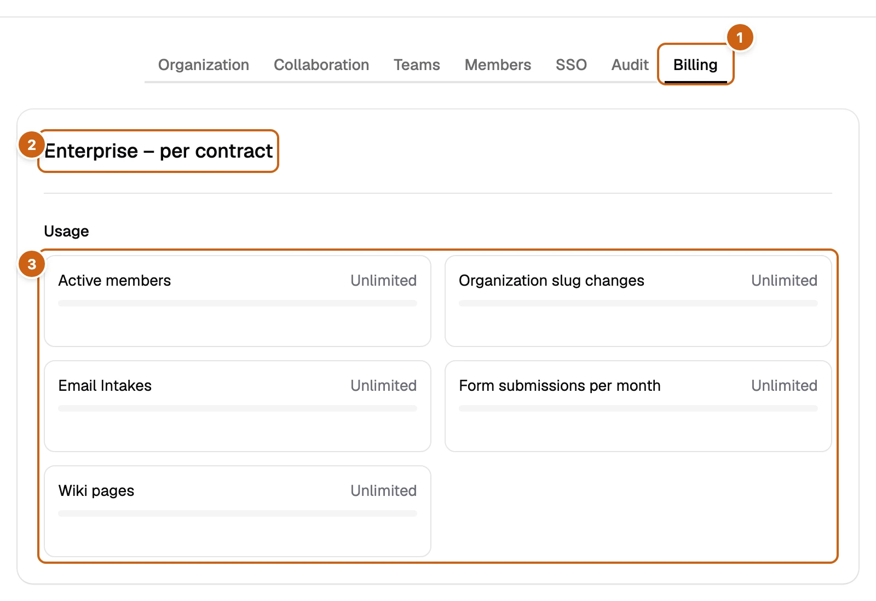Click the Organization slug changes usage bar
Viewport: 876px width, 601px height.
point(638,303)
